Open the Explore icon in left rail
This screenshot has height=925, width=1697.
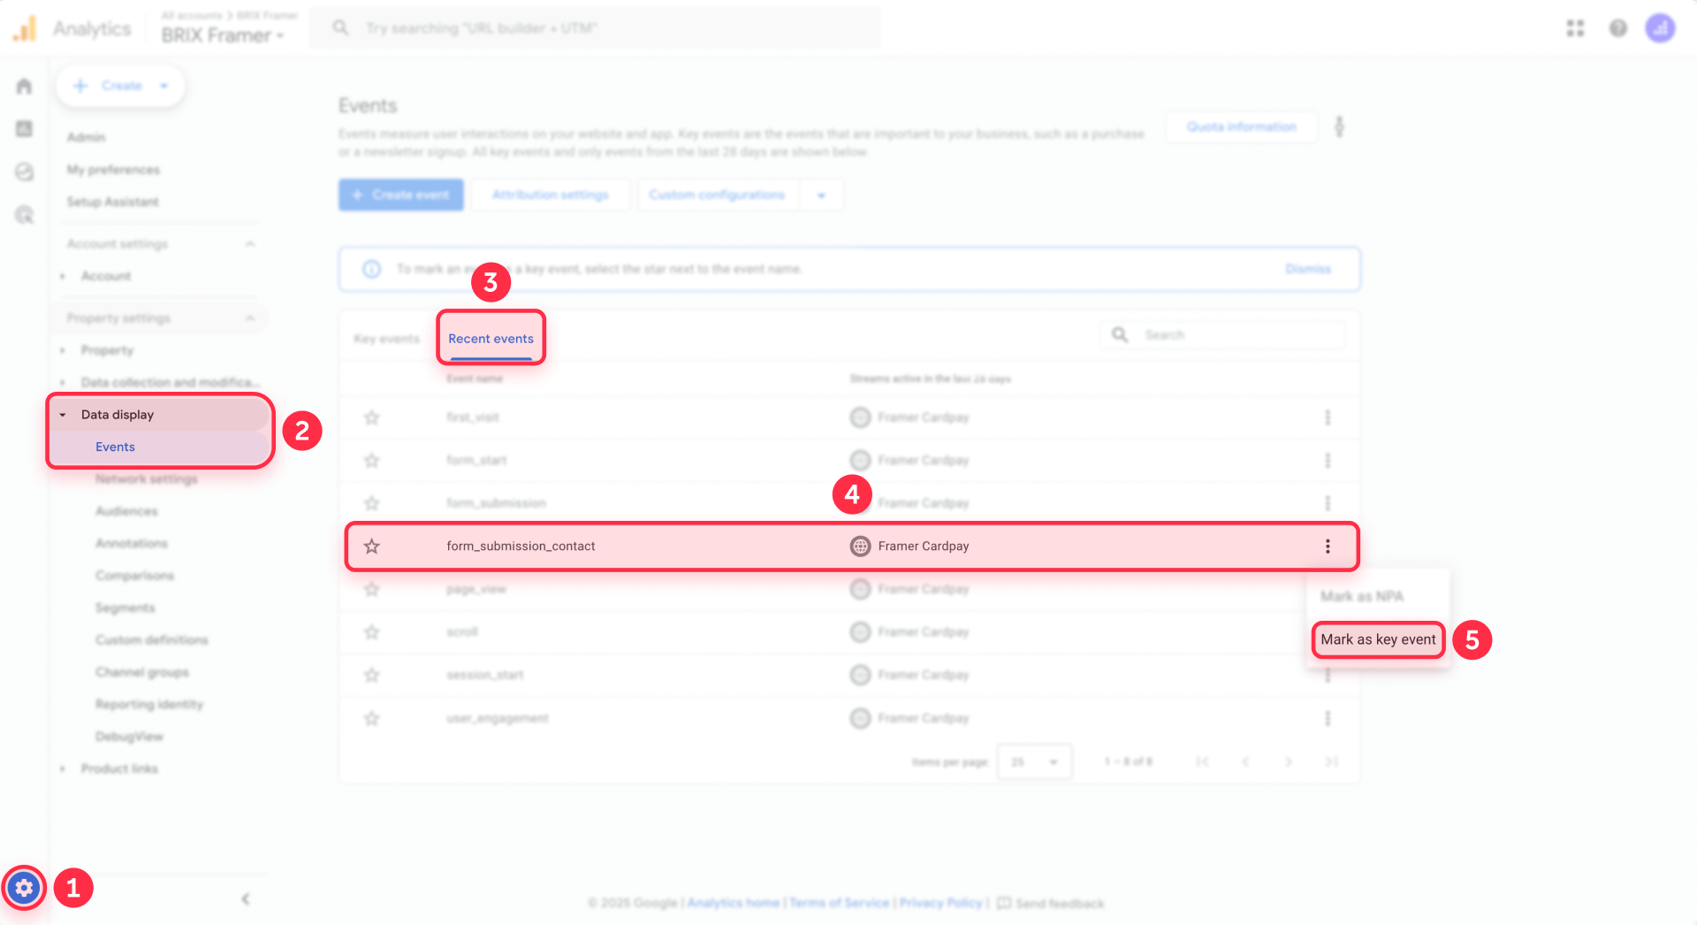pyautogui.click(x=24, y=172)
